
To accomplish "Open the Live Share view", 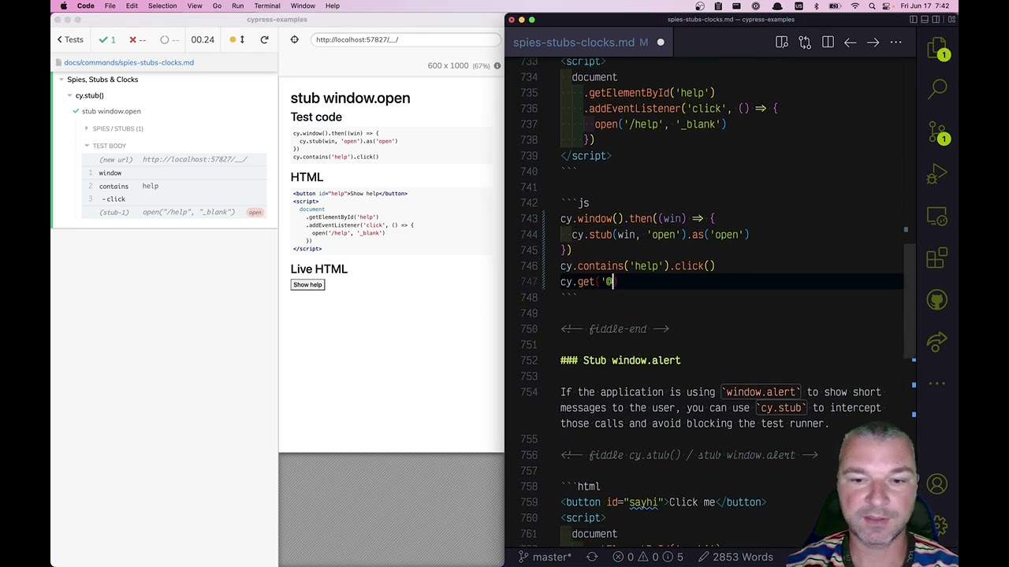I will coord(937,342).
